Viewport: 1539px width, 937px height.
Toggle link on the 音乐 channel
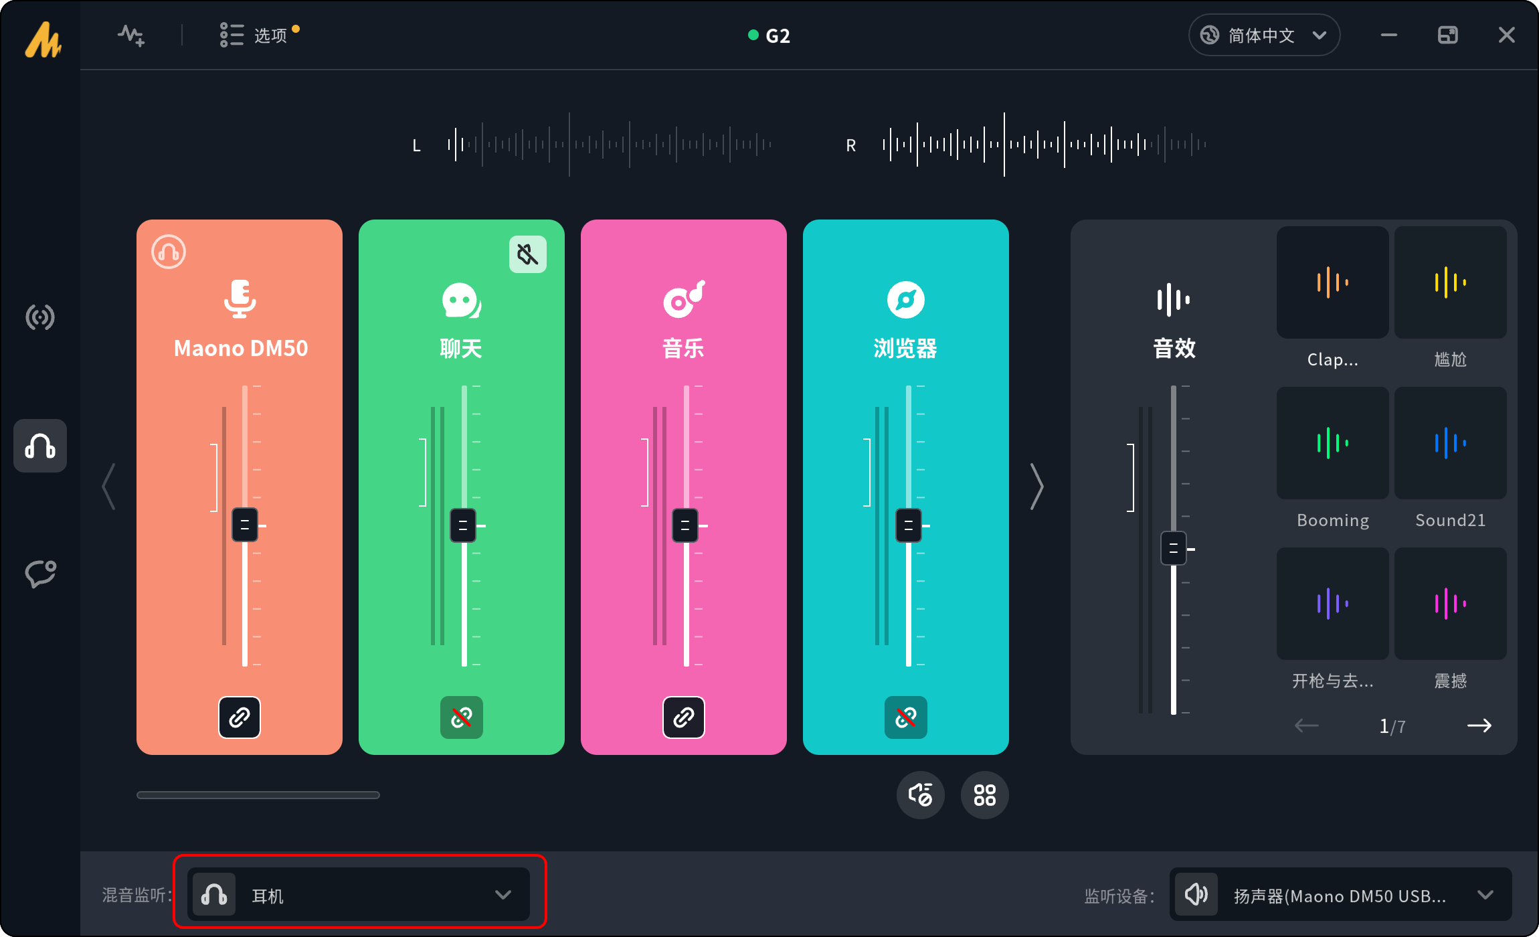point(683,717)
